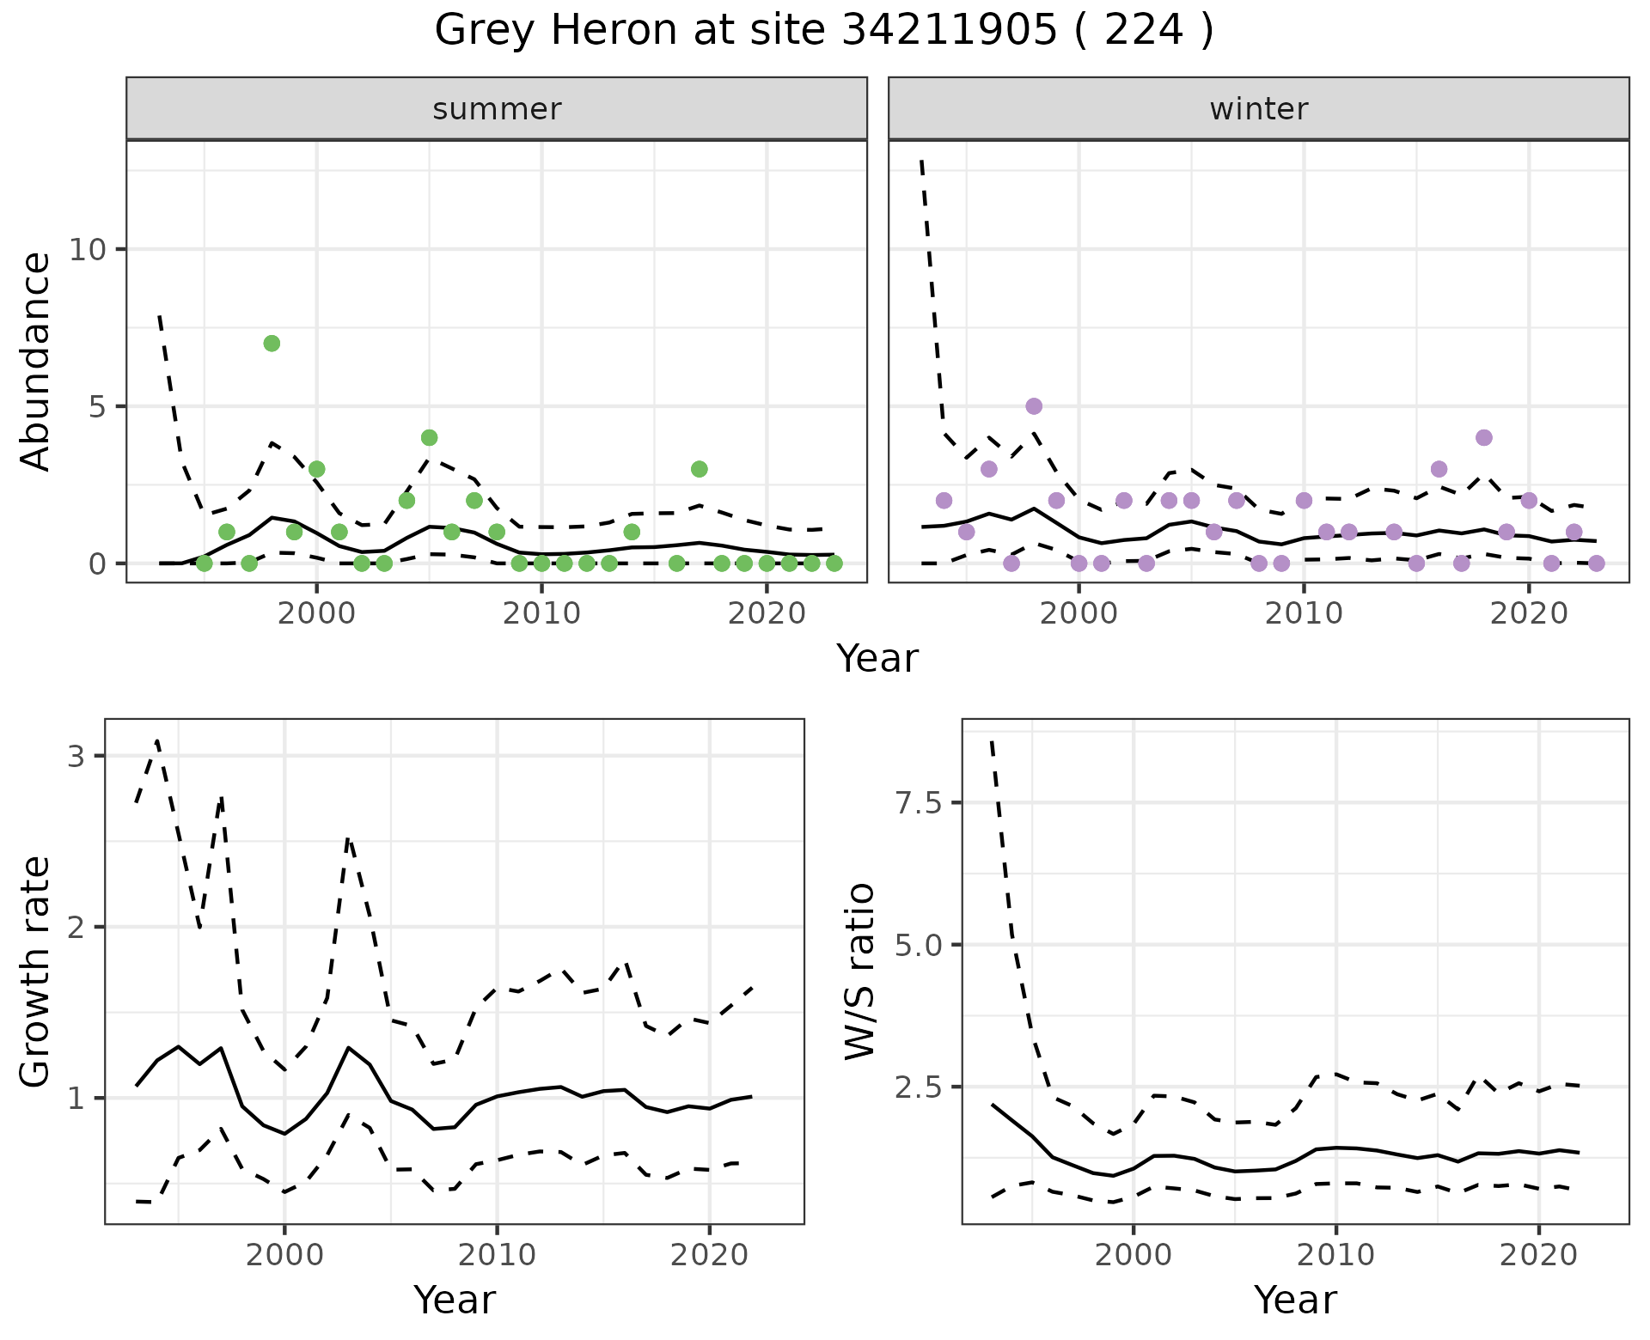Click the Year label below abundance panels

(877, 659)
